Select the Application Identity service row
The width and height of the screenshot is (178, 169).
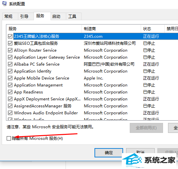coord(92,71)
